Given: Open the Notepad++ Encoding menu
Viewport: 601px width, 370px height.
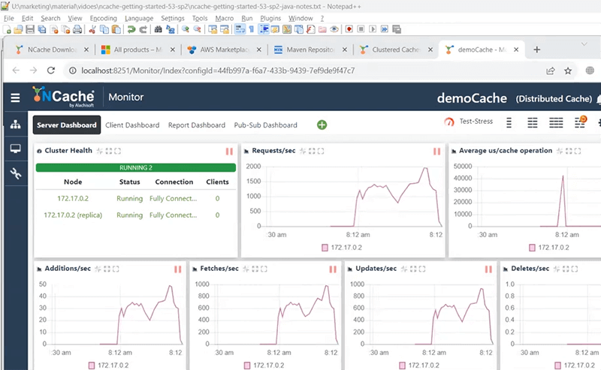Looking at the screenshot, I should [103, 18].
